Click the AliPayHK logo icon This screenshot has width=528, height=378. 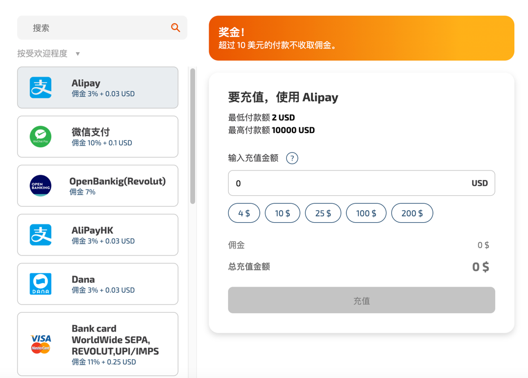point(41,234)
